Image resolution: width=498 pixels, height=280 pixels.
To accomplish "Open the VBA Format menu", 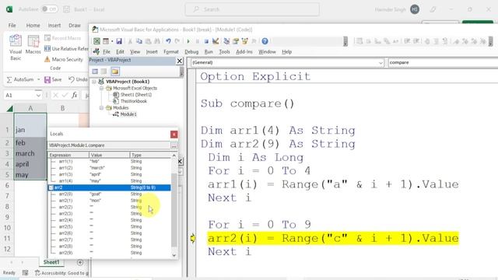I will point(171,52).
